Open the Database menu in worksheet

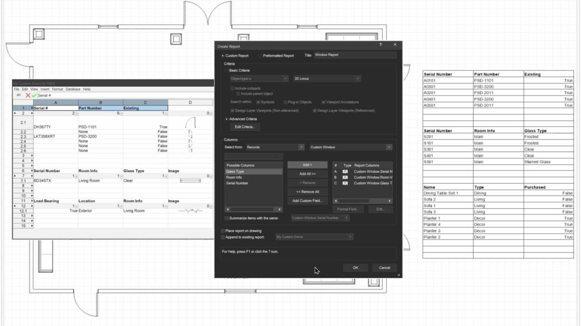73,89
